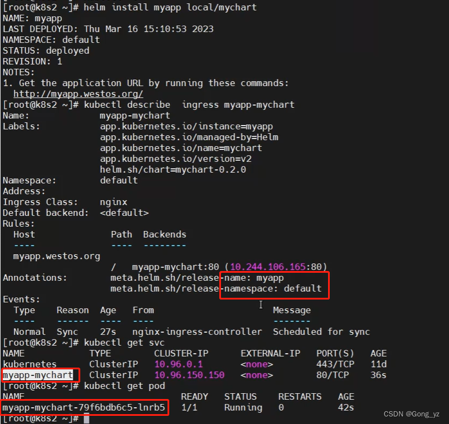Click the pod AGE value '42s'
The image size is (449, 424).
(346, 408)
